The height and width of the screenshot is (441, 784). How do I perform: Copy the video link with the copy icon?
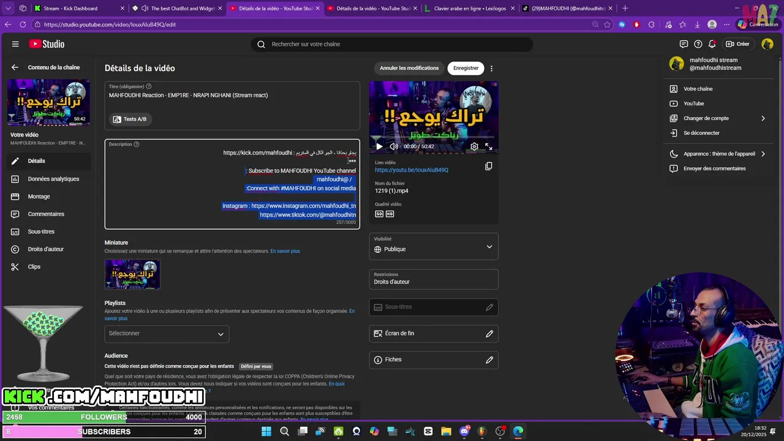click(x=489, y=166)
